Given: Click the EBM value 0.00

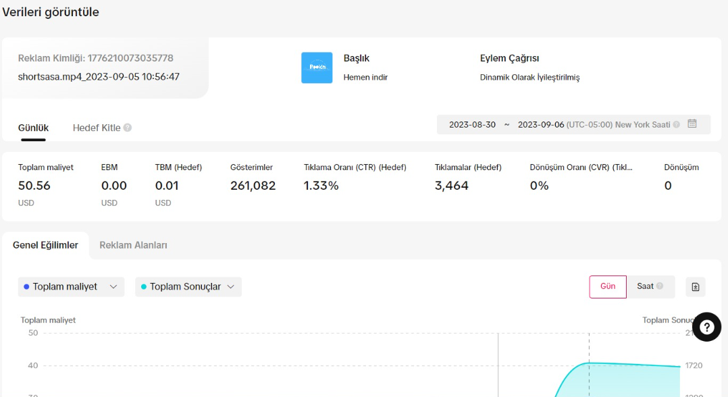Looking at the screenshot, I should 113,185.
